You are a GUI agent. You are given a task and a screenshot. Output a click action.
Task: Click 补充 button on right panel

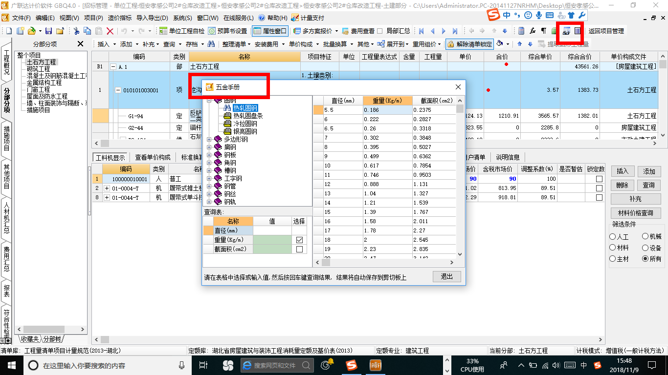636,199
